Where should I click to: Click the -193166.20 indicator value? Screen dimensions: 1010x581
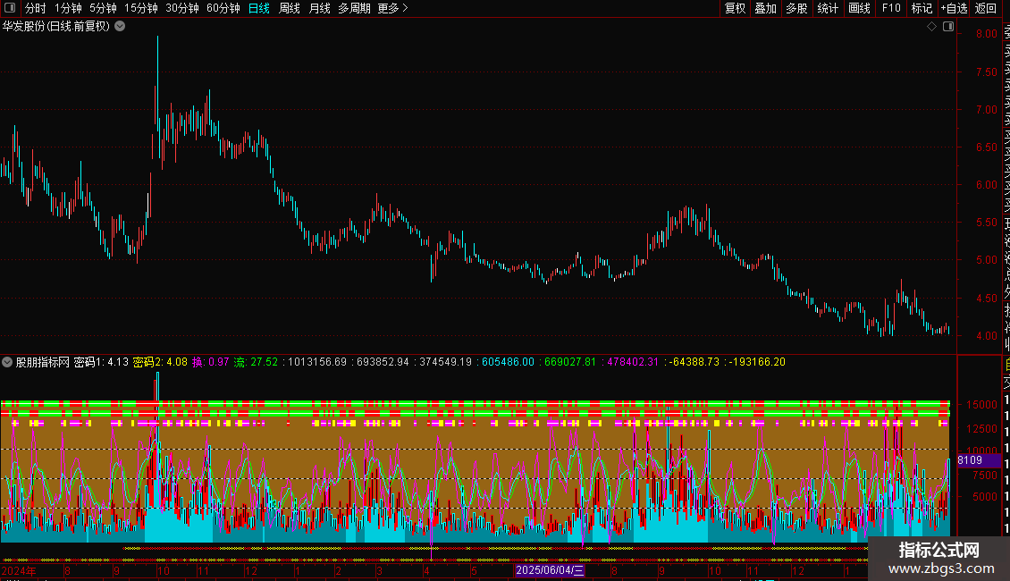[x=757, y=362]
